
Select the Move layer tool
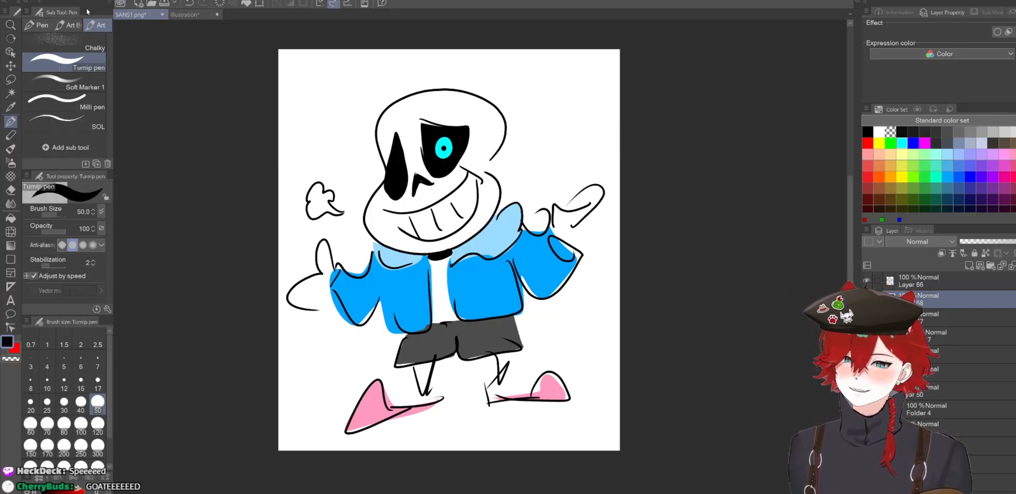pyautogui.click(x=11, y=66)
